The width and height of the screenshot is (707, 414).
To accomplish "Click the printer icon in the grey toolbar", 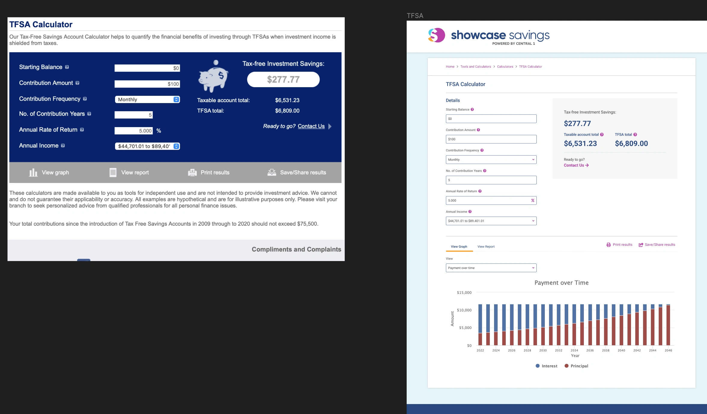I will coord(192,172).
